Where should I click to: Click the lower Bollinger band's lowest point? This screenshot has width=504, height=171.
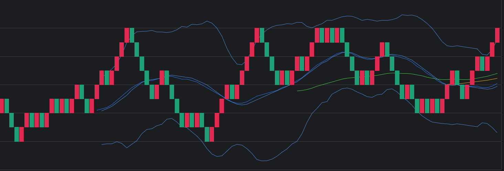coord(263,161)
